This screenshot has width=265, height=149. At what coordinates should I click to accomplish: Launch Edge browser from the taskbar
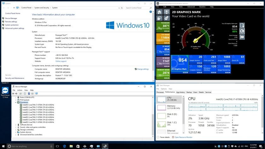(64, 146)
